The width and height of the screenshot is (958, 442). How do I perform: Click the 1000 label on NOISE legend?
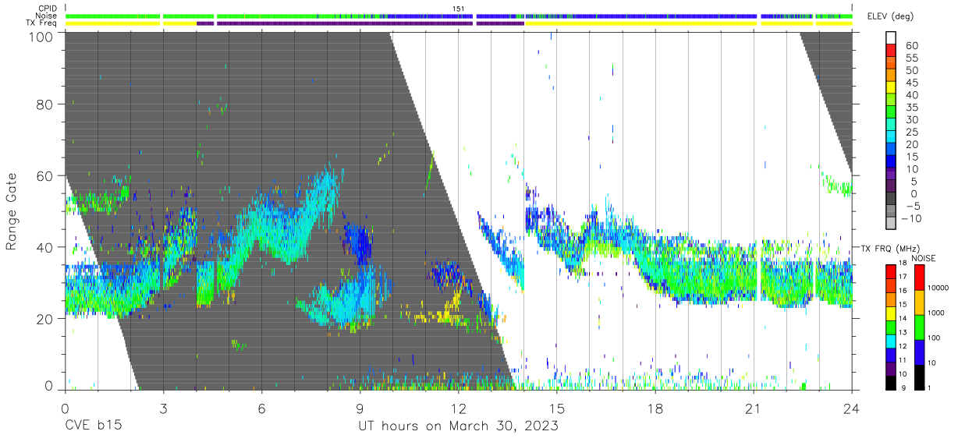coord(935,313)
